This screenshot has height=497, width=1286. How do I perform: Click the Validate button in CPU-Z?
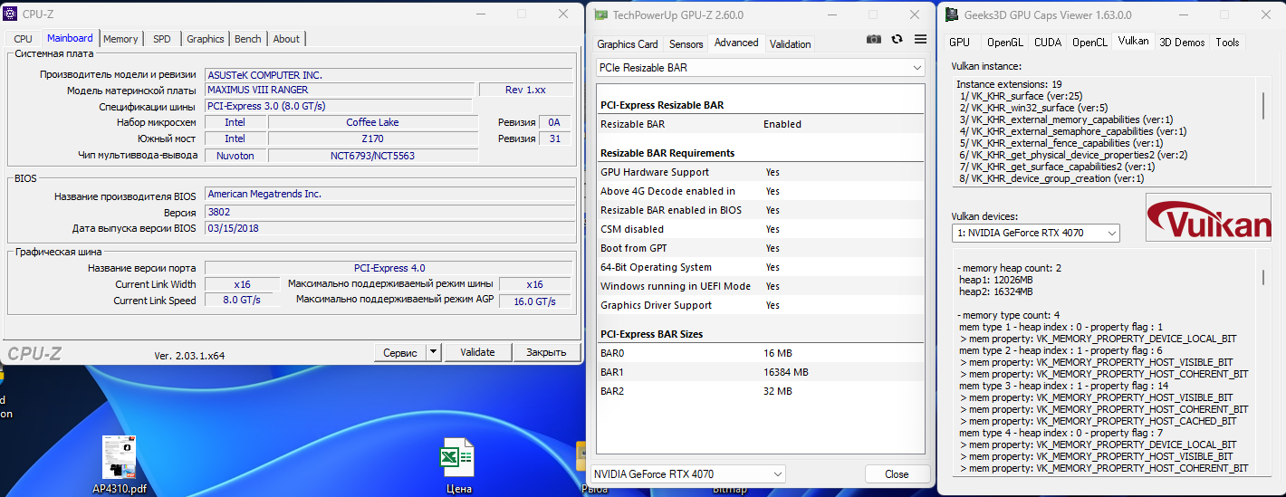[x=477, y=352]
